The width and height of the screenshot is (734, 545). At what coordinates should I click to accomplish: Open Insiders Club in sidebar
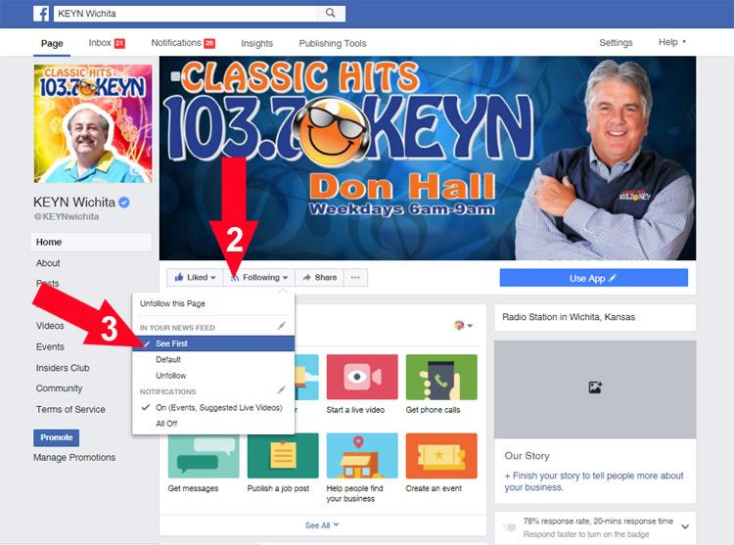(x=63, y=368)
